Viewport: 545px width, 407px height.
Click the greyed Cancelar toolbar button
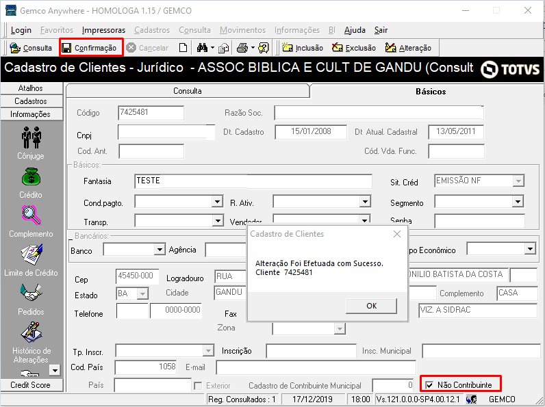coord(147,48)
